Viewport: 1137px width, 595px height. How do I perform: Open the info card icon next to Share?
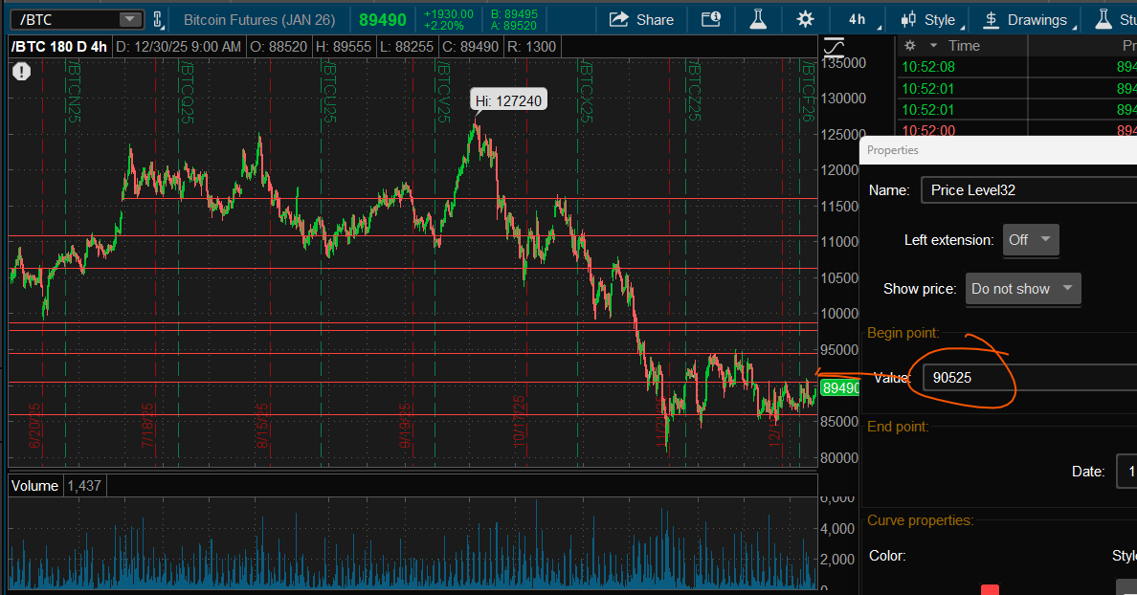point(711,19)
